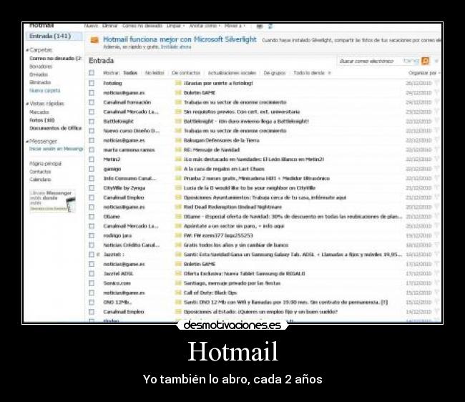The height and width of the screenshot is (402, 465).
Task: Switch to the De grupos filter
Action: click(275, 73)
